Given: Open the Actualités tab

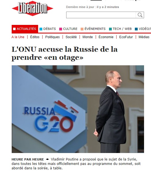Looking at the screenshot, I should [25, 29].
